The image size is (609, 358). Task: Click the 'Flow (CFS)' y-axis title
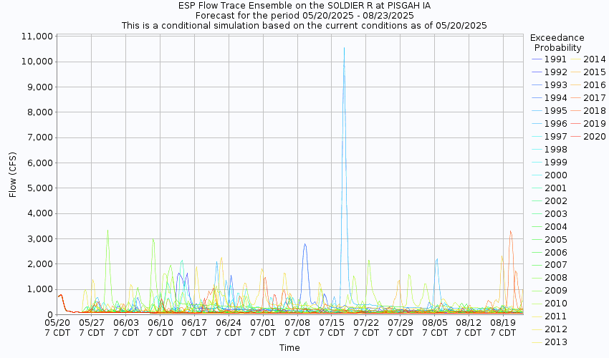click(13, 175)
